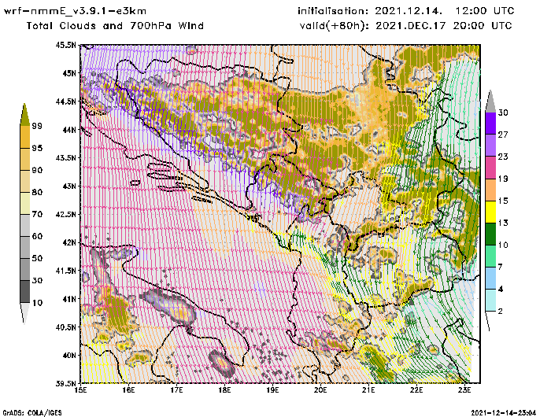Image resolution: width=551 pixels, height=417 pixels.
Task: Click the 'valid(+80h): 2021.DEC.17 20:00 UTC' text
Action: pos(406,26)
